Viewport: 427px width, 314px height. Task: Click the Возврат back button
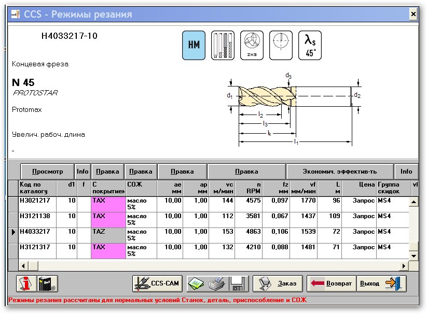coord(332,283)
